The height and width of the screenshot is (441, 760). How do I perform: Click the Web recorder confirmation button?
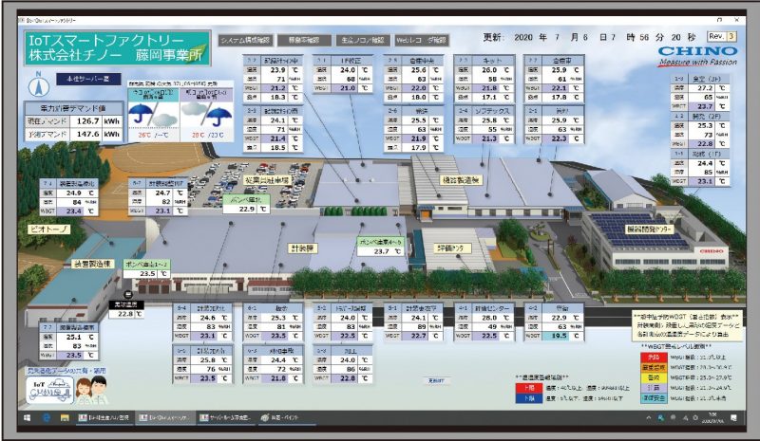tap(421, 40)
